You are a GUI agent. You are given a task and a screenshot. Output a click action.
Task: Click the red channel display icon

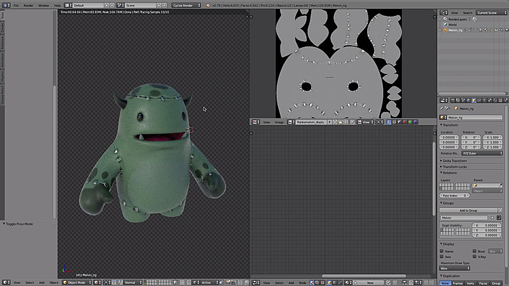[405, 122]
